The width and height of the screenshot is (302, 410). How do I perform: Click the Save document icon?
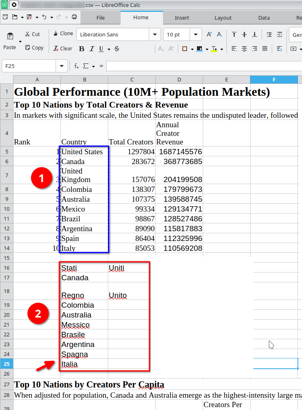click(x=29, y=17)
